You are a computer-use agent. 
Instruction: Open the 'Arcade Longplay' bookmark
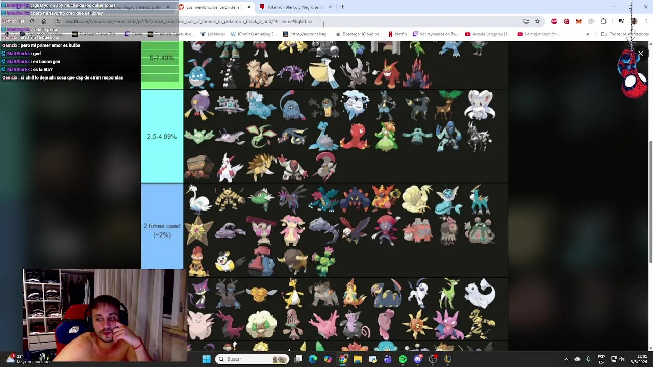[x=488, y=34]
